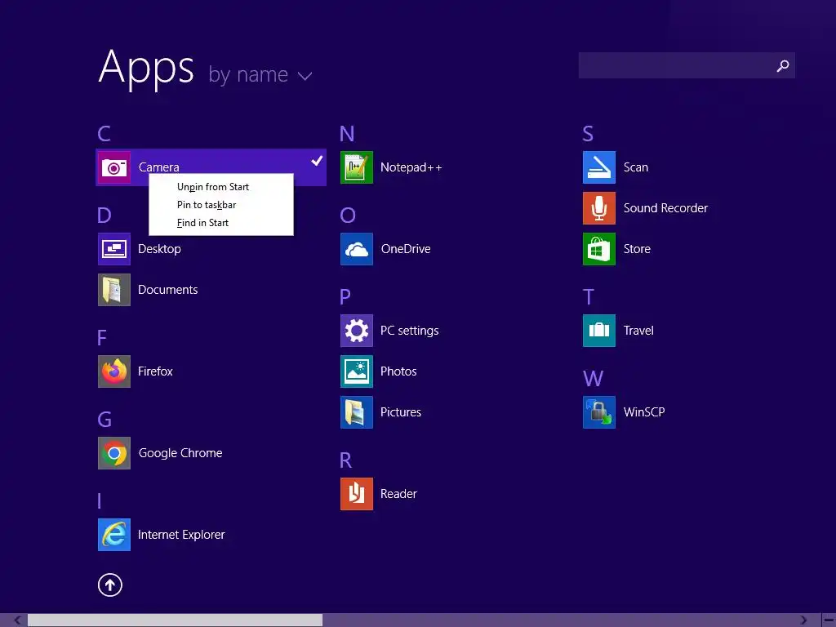The image size is (836, 627).
Task: Open the Reader app icon
Action: pyautogui.click(x=357, y=494)
